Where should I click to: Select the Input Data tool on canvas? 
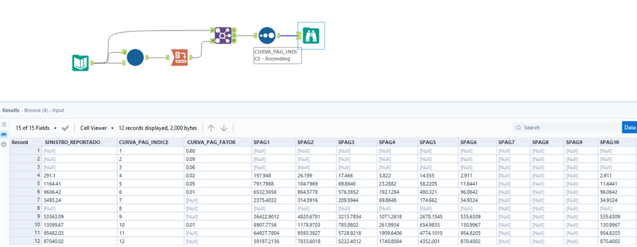click(80, 63)
